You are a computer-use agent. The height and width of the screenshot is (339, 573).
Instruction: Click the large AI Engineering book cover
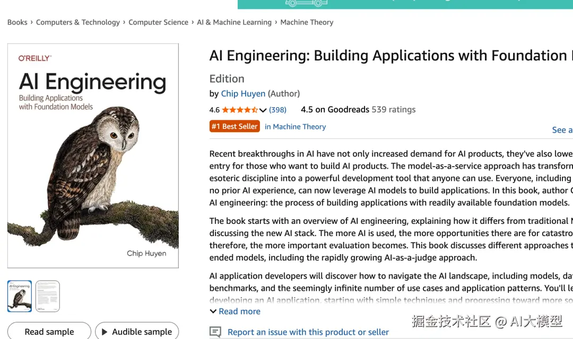(93, 155)
